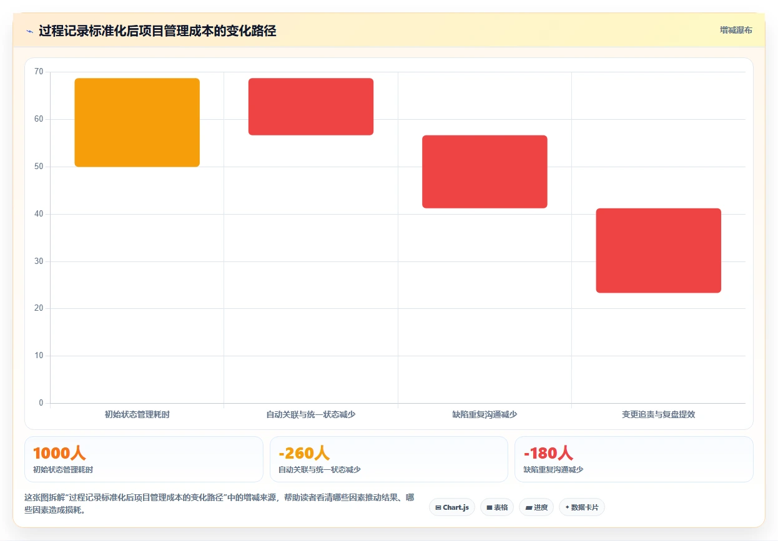Select the red 缺陷重复沟通减少 bar
This screenshot has width=778, height=541.
pyautogui.click(x=485, y=172)
